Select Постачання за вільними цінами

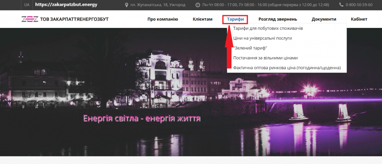(265, 58)
